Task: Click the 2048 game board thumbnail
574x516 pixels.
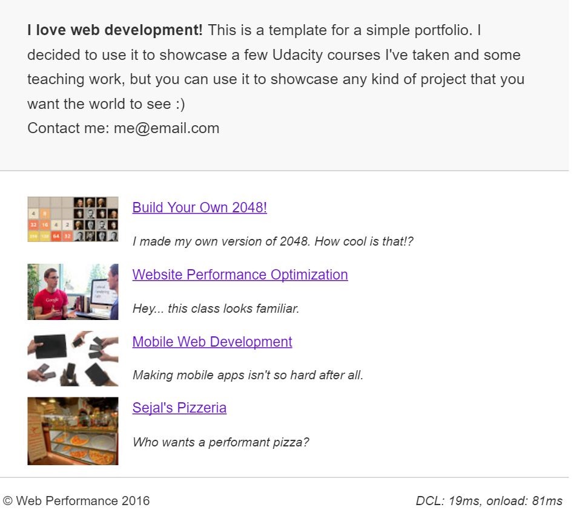Action: [73, 219]
